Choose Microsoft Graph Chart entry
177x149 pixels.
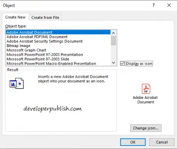click(x=58, y=50)
